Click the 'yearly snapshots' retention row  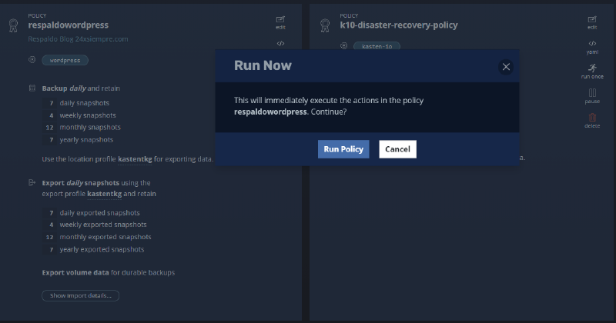78,140
